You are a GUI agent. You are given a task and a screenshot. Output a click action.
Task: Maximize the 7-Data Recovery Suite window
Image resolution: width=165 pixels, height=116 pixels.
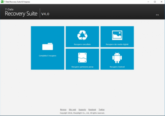click(x=155, y=2)
